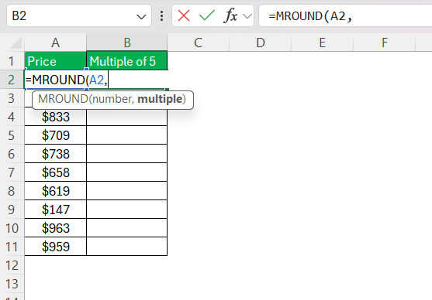The height and width of the screenshot is (300, 432).
Task: Click the number argument in the tooltip
Action: [113, 99]
